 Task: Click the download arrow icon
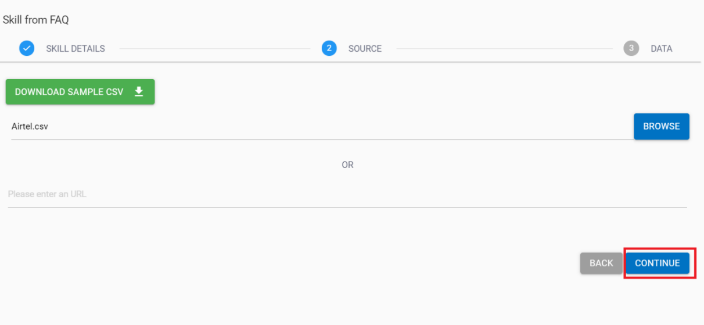click(x=139, y=92)
